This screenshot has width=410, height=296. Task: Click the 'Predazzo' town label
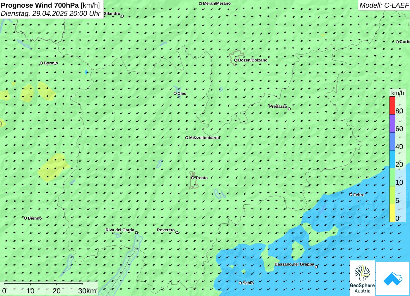278,106
